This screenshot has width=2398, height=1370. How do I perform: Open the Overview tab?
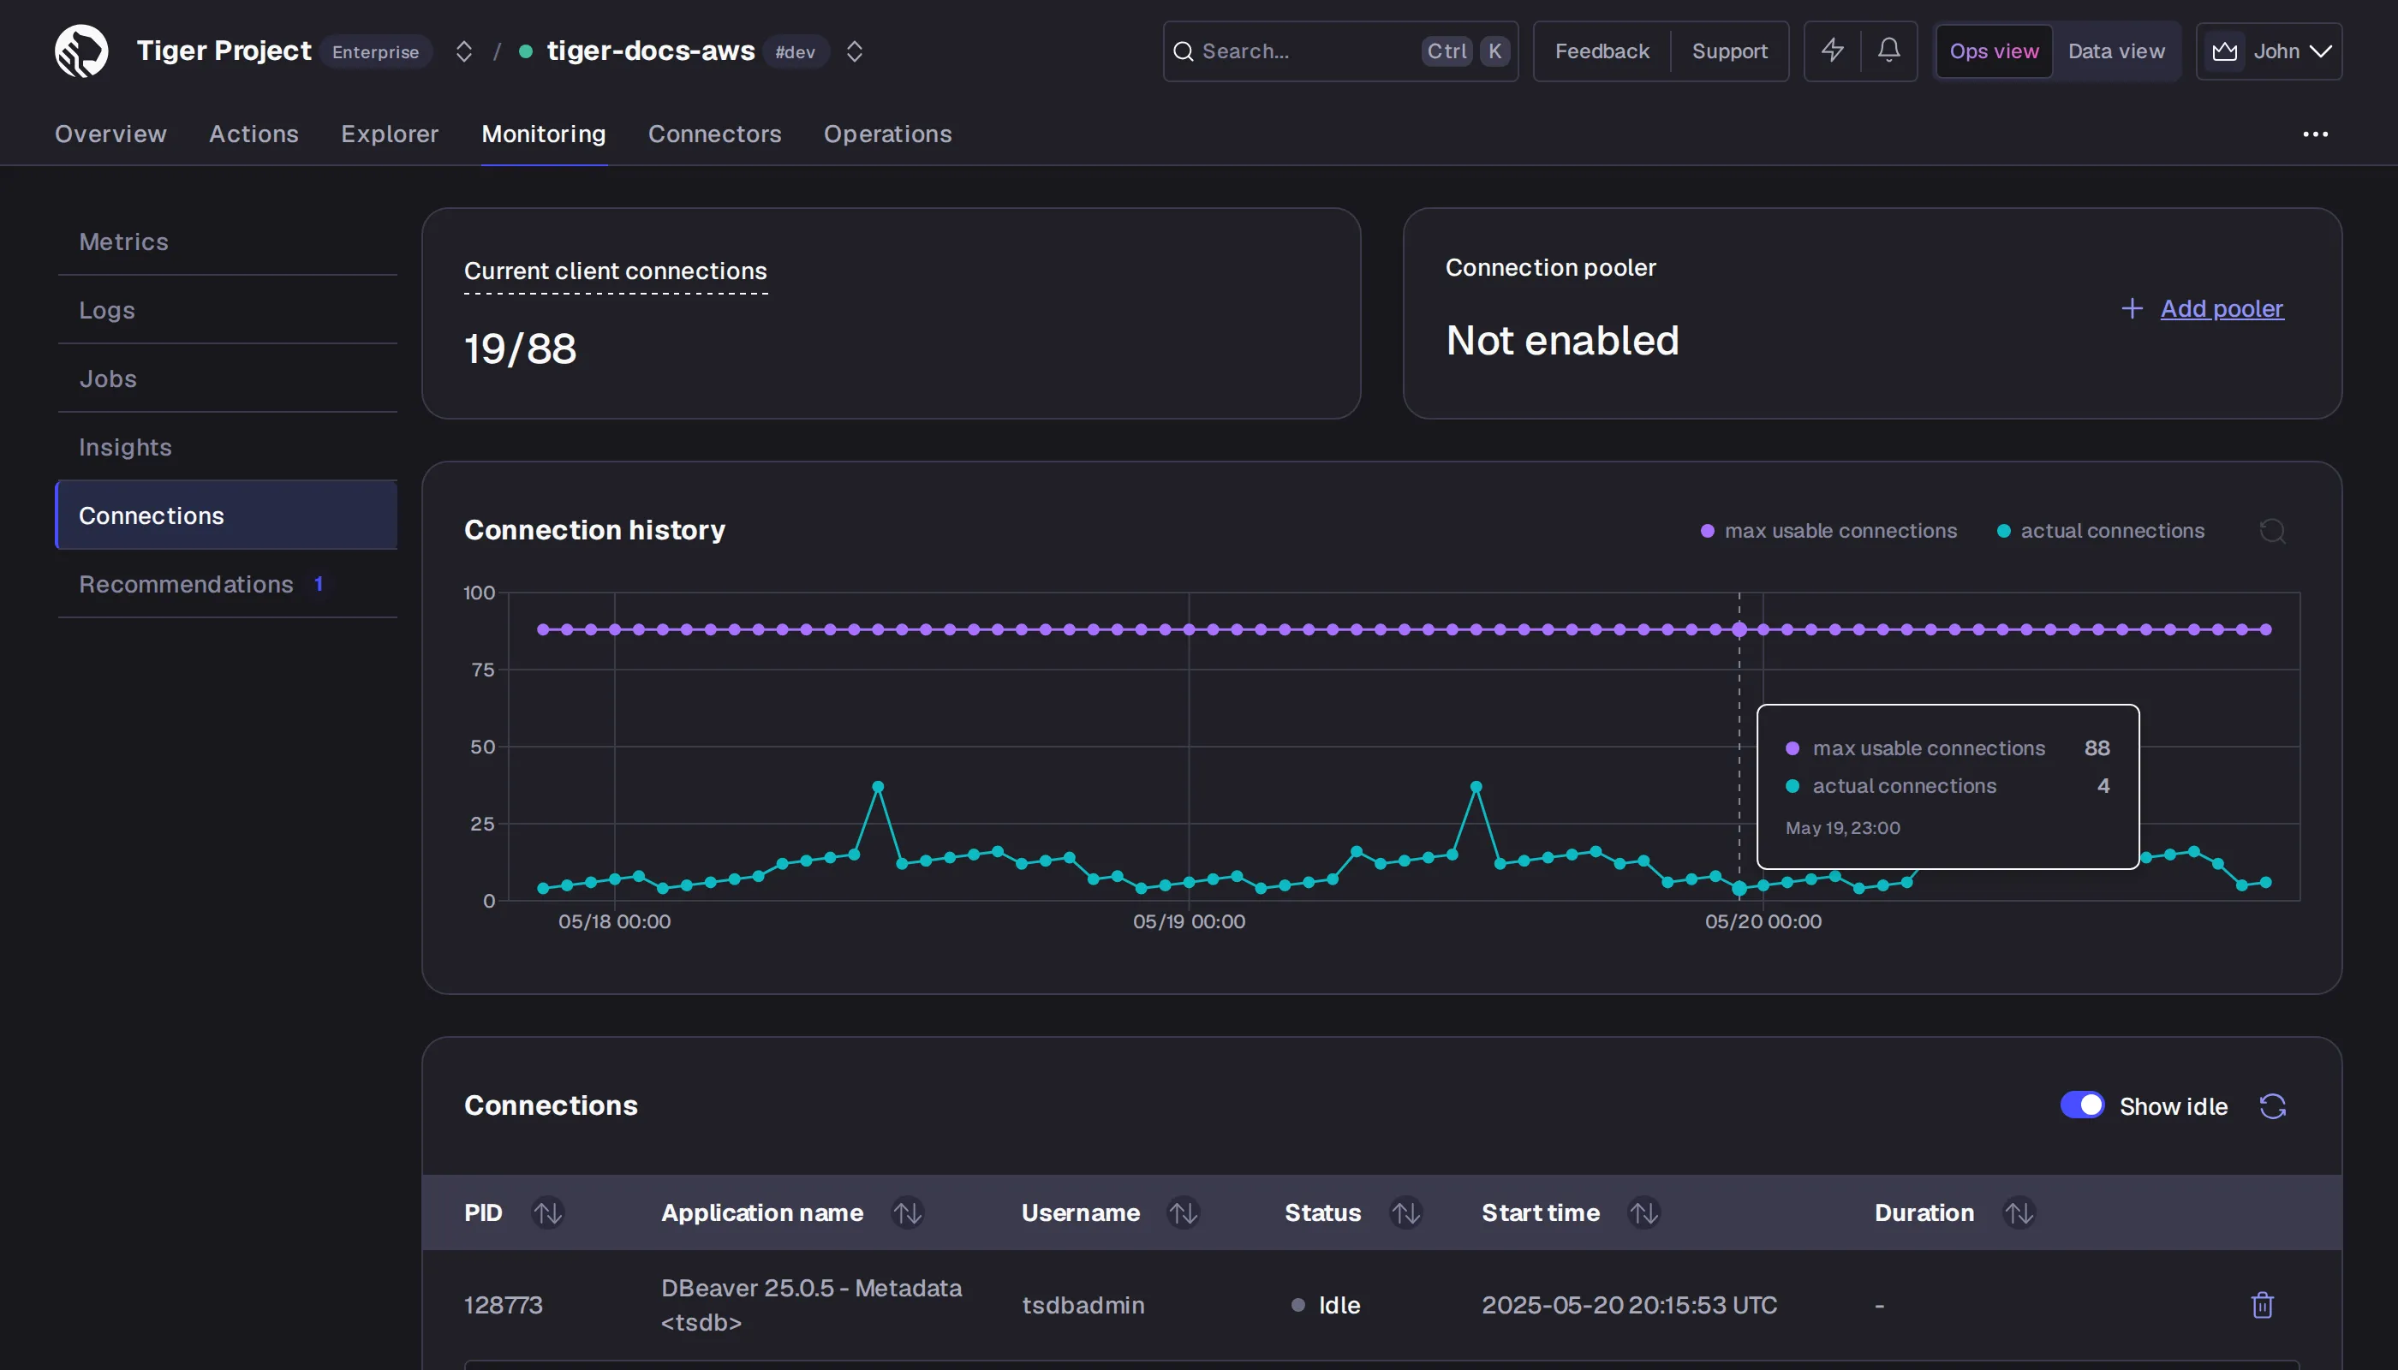(110, 134)
